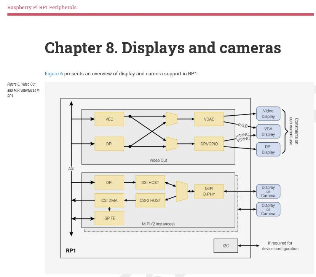Image resolution: width=316 pixels, height=277 pixels.
Task: Select the VEC block in the diagram
Action: pos(109,119)
